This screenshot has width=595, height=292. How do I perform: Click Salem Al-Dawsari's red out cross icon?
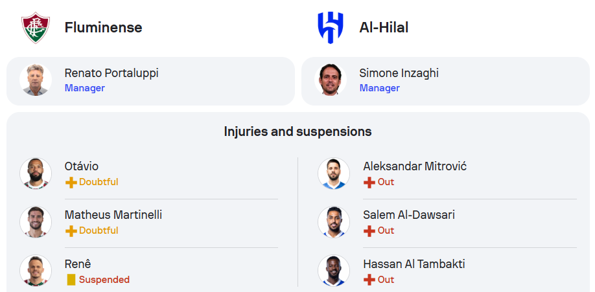point(369,231)
